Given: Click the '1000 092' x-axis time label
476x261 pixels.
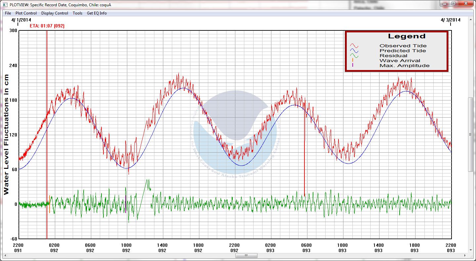Looking at the screenshot, I should tap(126, 248).
